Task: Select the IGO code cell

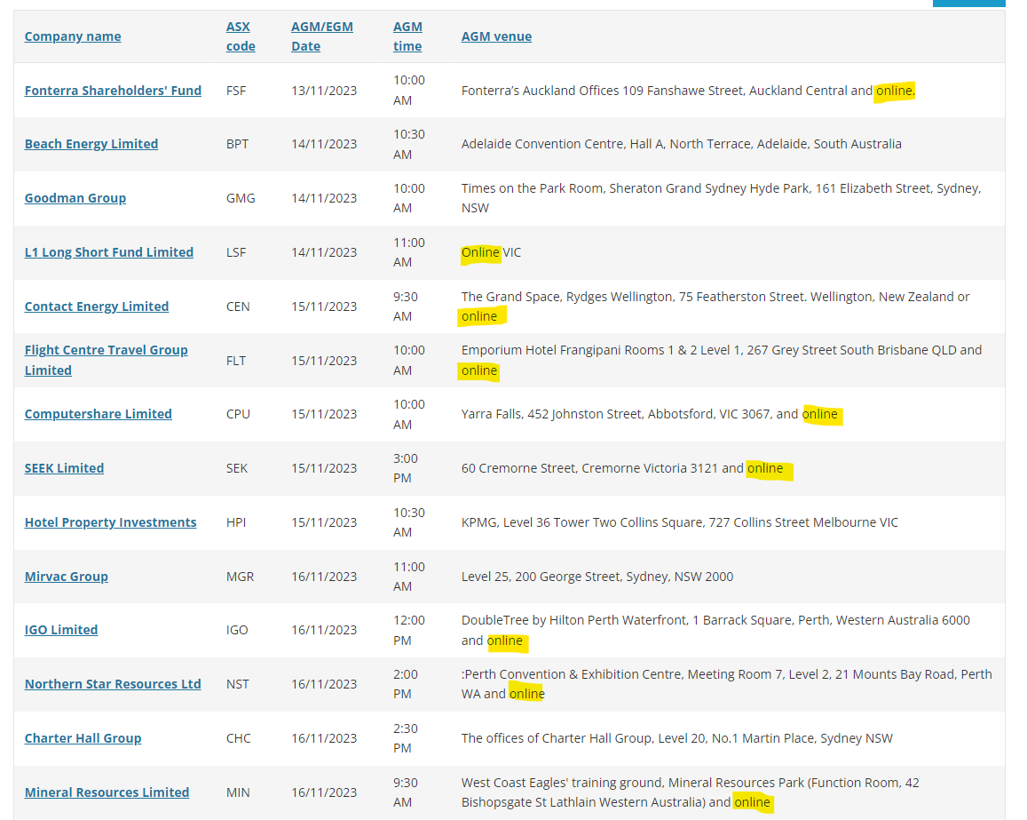Action: (x=236, y=630)
